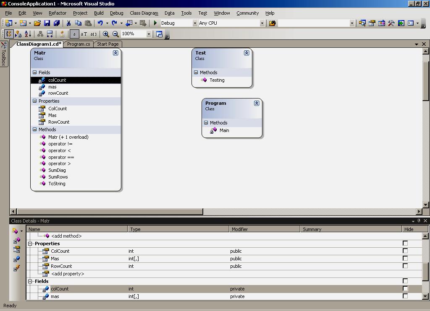Open the Toolbox hammer-and-wrench icon
The image size is (430, 311).
tap(391, 23)
